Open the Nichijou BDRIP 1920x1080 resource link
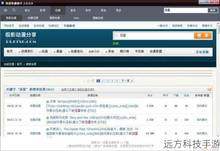This screenshot has width=220, height=151. click(92, 106)
